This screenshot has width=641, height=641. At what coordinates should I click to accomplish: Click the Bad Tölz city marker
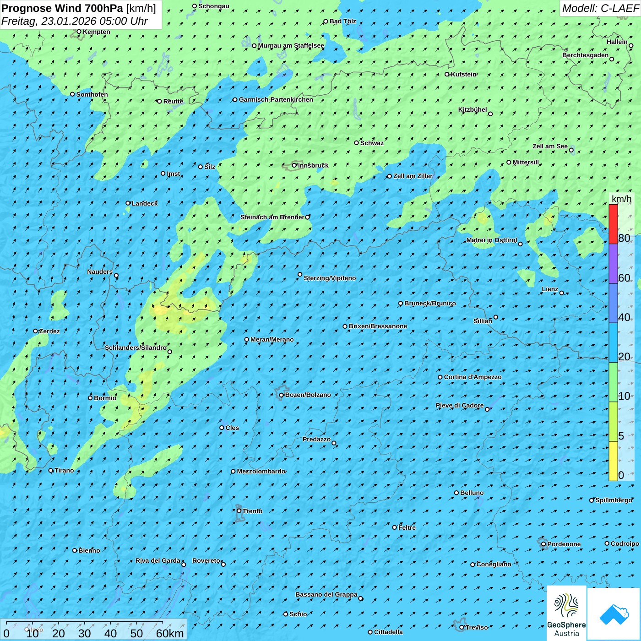pos(326,21)
